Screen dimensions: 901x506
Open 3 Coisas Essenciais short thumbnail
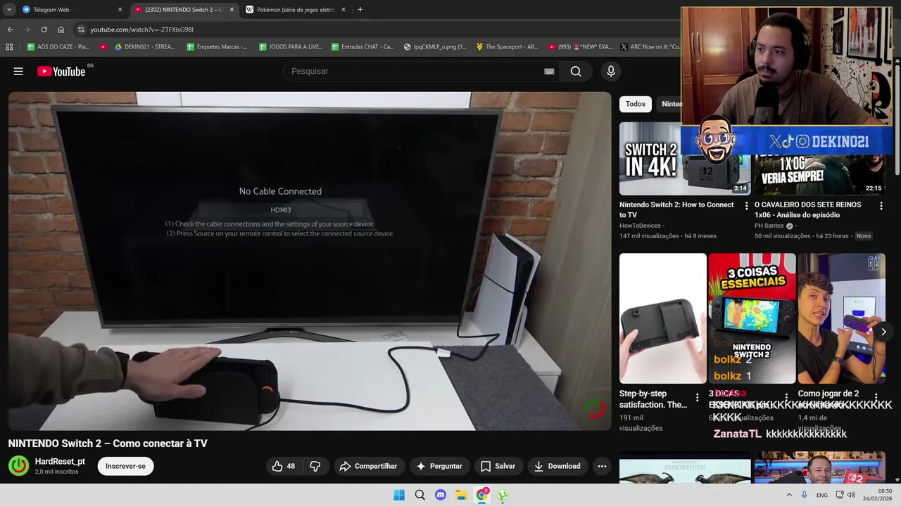pyautogui.click(x=752, y=318)
